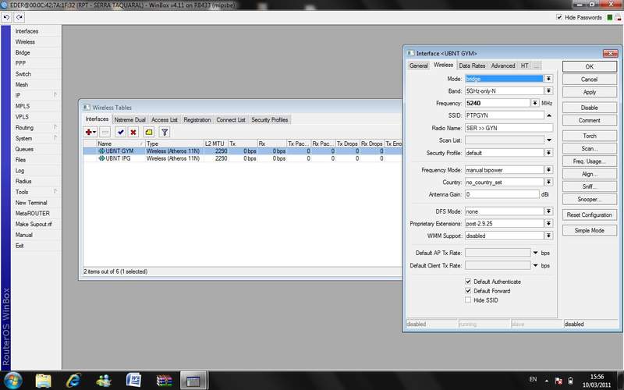Image resolution: width=624 pixels, height=390 pixels.
Task: Click the UBNT GYM wireless interface icon
Action: pyautogui.click(x=101, y=151)
